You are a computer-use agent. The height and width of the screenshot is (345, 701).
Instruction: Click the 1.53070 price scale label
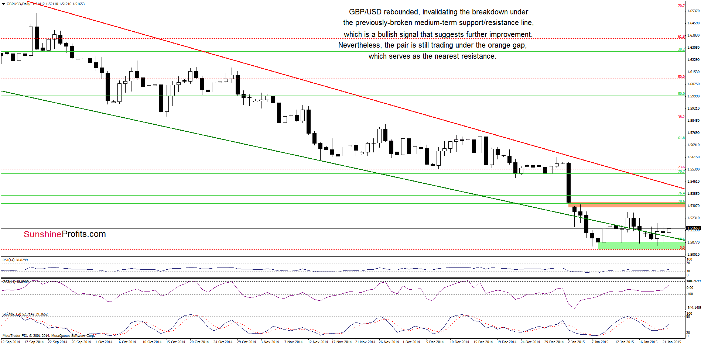click(693, 206)
